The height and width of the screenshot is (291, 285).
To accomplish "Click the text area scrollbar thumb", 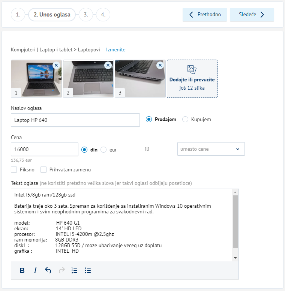I will click(x=235, y=222).
